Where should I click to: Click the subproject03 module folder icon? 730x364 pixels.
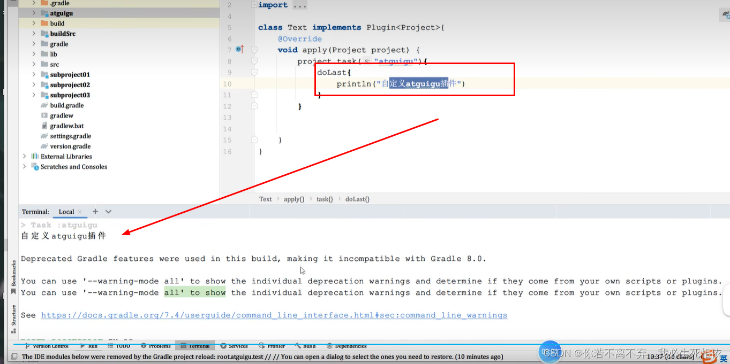(x=44, y=95)
